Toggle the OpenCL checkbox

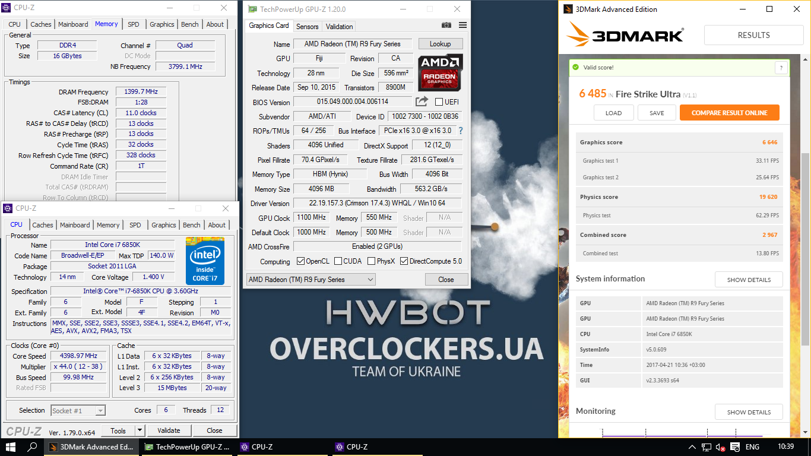tap(301, 261)
